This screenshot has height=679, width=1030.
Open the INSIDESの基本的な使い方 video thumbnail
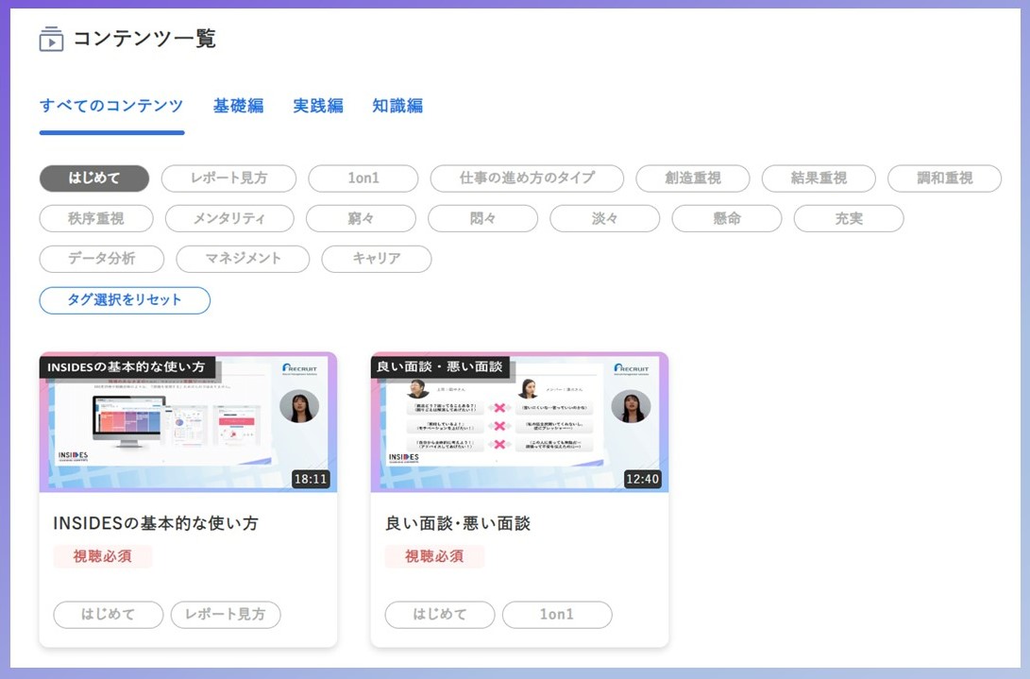coord(188,422)
